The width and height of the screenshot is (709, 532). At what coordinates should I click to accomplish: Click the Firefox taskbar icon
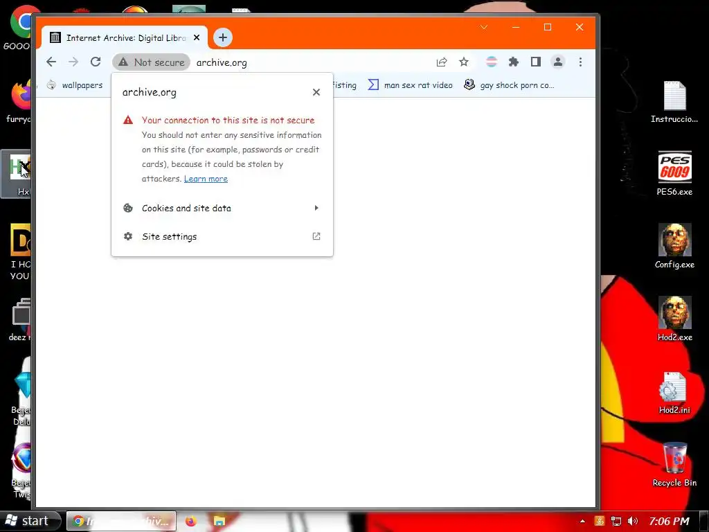click(191, 521)
